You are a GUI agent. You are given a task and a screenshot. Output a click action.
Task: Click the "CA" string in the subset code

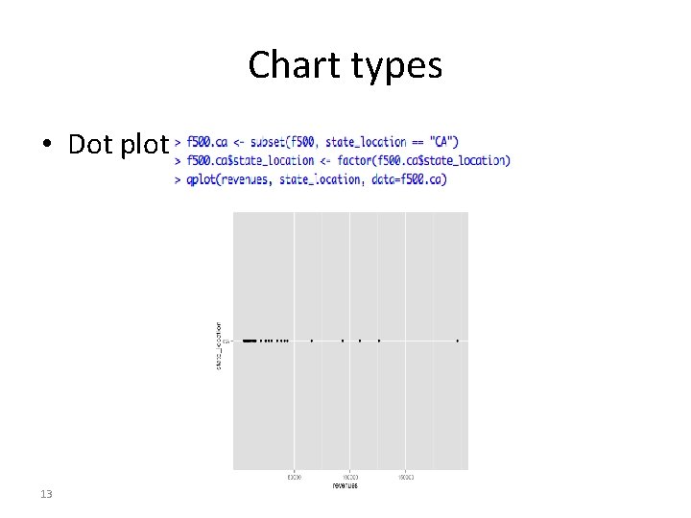click(441, 142)
